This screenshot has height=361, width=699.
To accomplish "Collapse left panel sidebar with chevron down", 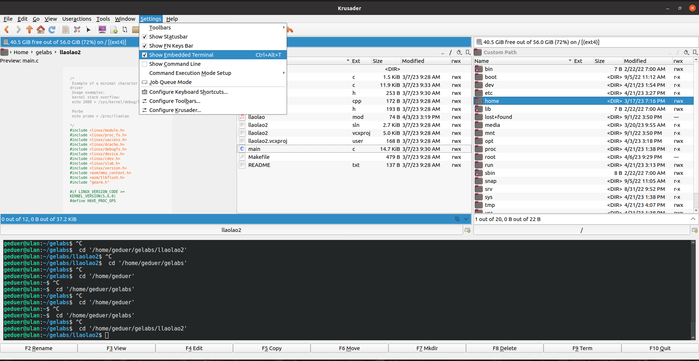I will pyautogui.click(x=466, y=219).
